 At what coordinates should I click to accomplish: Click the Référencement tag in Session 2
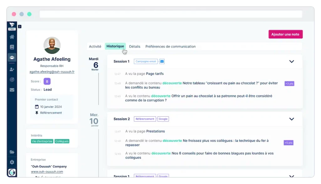pos(145,119)
